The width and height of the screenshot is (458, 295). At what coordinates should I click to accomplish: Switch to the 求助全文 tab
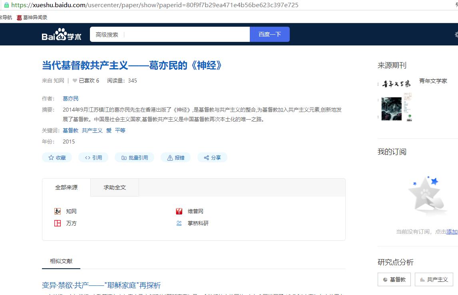[115, 187]
